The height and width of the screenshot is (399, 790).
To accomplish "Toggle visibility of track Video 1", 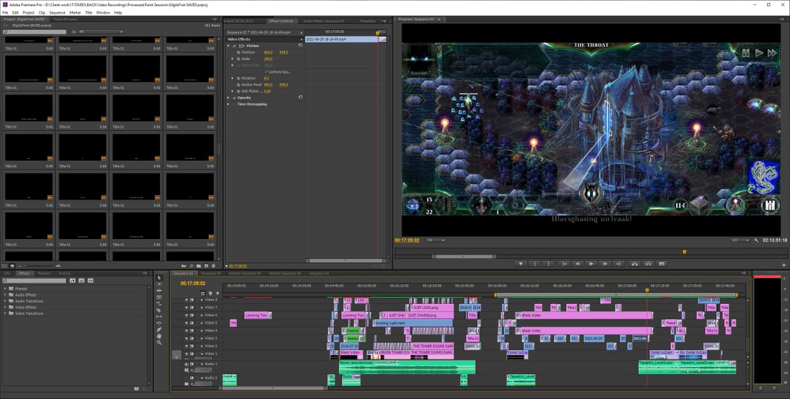I will tap(186, 354).
